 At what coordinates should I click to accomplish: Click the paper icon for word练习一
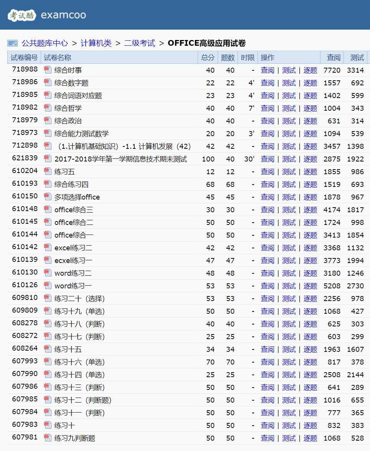pyautogui.click(x=48, y=286)
